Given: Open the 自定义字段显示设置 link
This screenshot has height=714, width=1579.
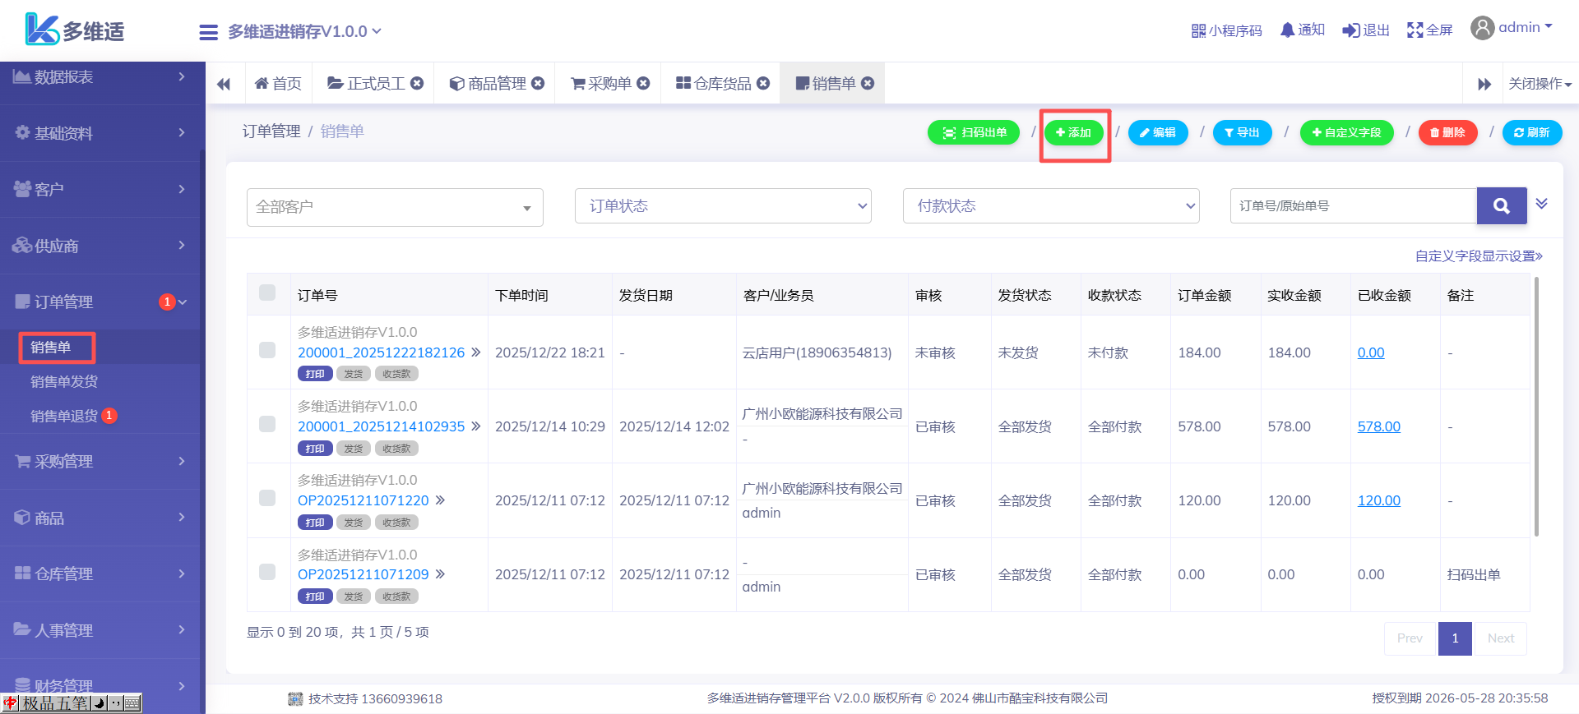Looking at the screenshot, I should point(1478,256).
